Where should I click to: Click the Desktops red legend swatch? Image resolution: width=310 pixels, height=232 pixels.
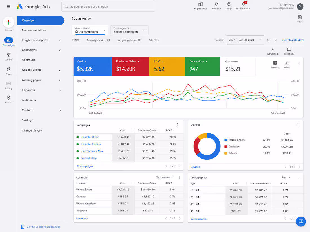[x=226, y=147]
